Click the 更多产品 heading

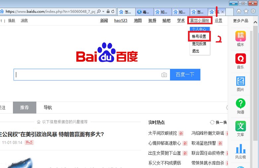(x=241, y=21)
